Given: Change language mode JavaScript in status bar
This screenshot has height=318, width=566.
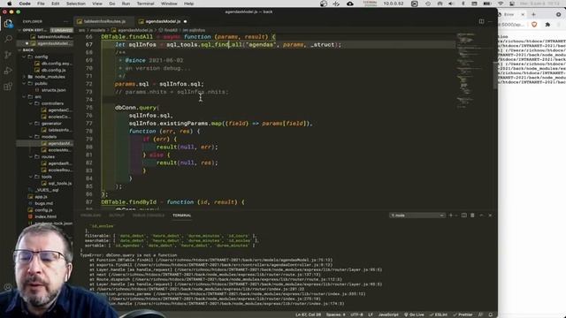Looking at the screenshot, I should tap(388, 314).
